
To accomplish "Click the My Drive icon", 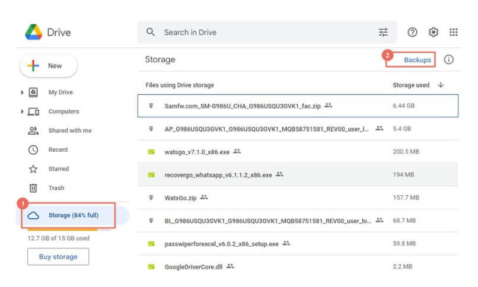I will [x=33, y=92].
